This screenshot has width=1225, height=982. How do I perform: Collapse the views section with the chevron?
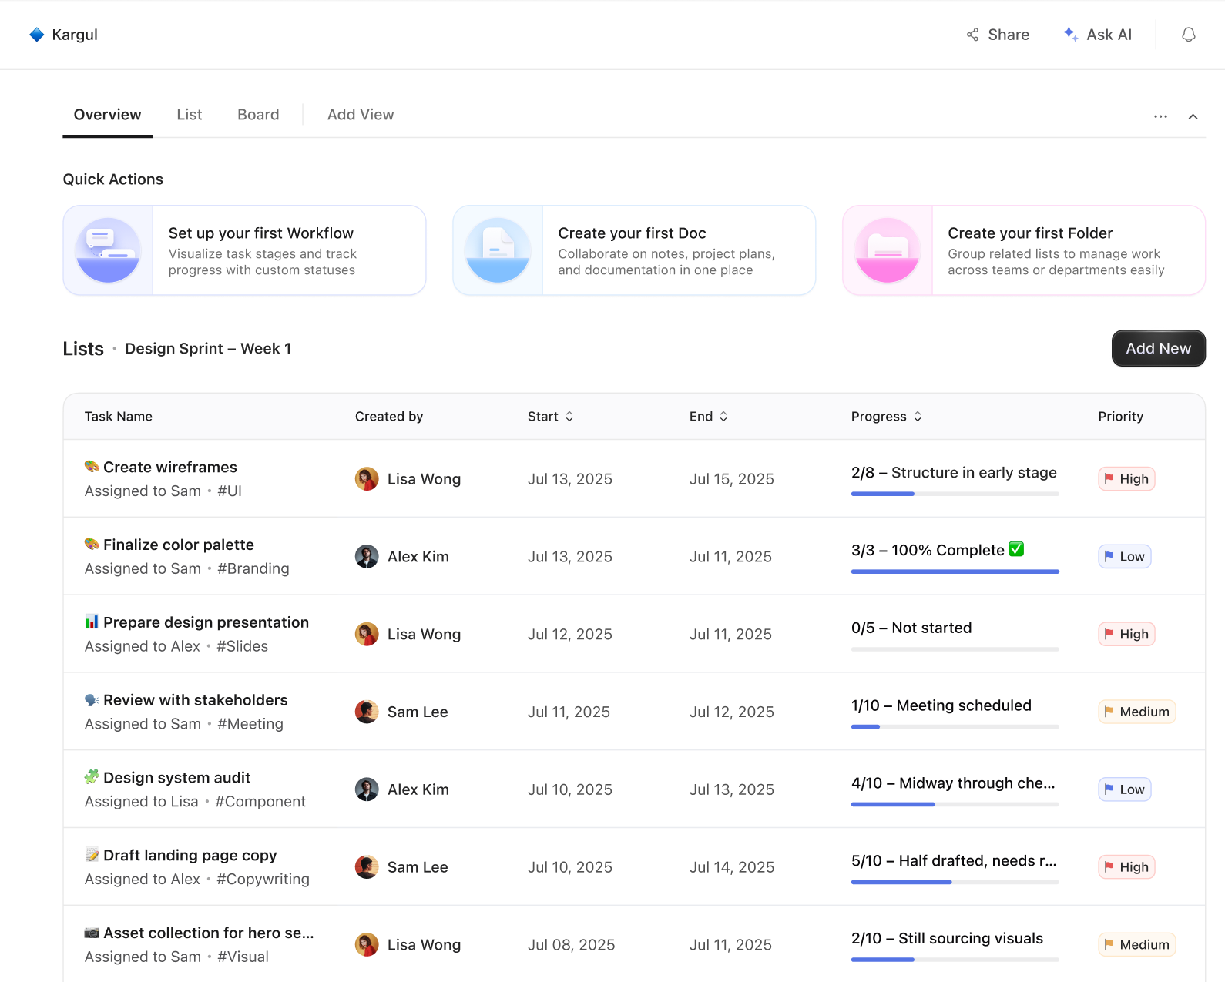[x=1193, y=116]
